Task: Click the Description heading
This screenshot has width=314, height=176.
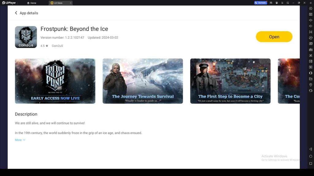Action: point(26,114)
